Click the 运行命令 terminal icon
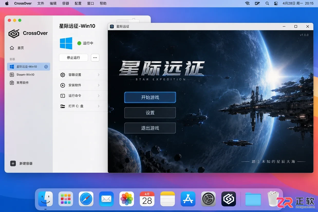Screen dimensions: 318x212 pyautogui.click(x=63, y=96)
